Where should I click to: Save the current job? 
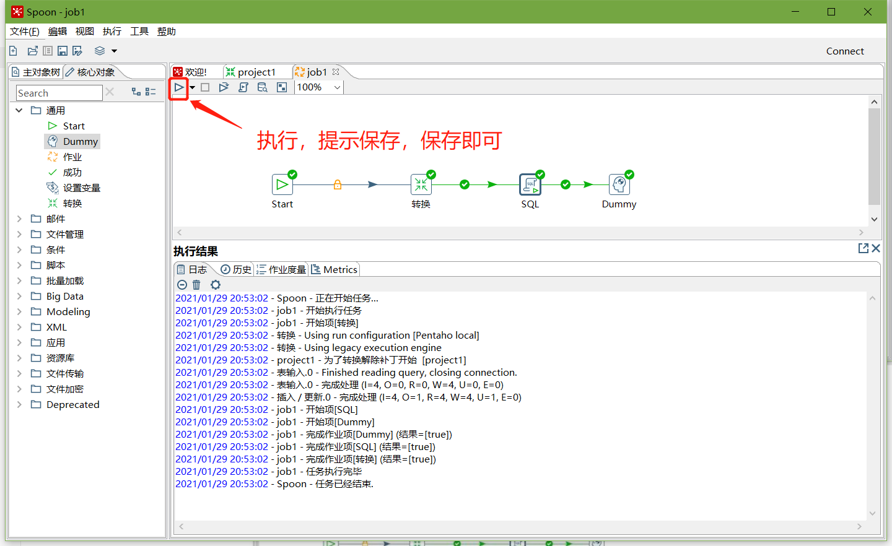[x=63, y=51]
